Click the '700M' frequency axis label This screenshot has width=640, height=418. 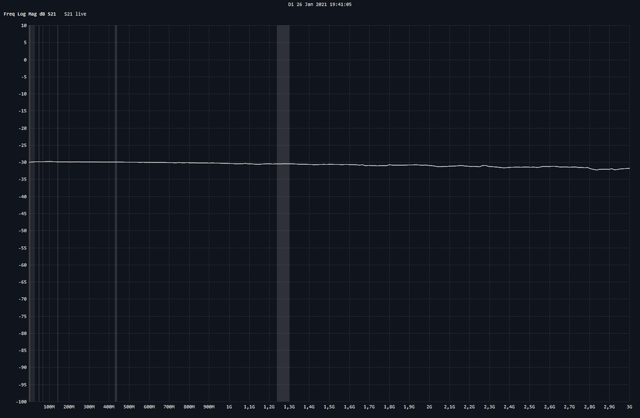(169, 407)
